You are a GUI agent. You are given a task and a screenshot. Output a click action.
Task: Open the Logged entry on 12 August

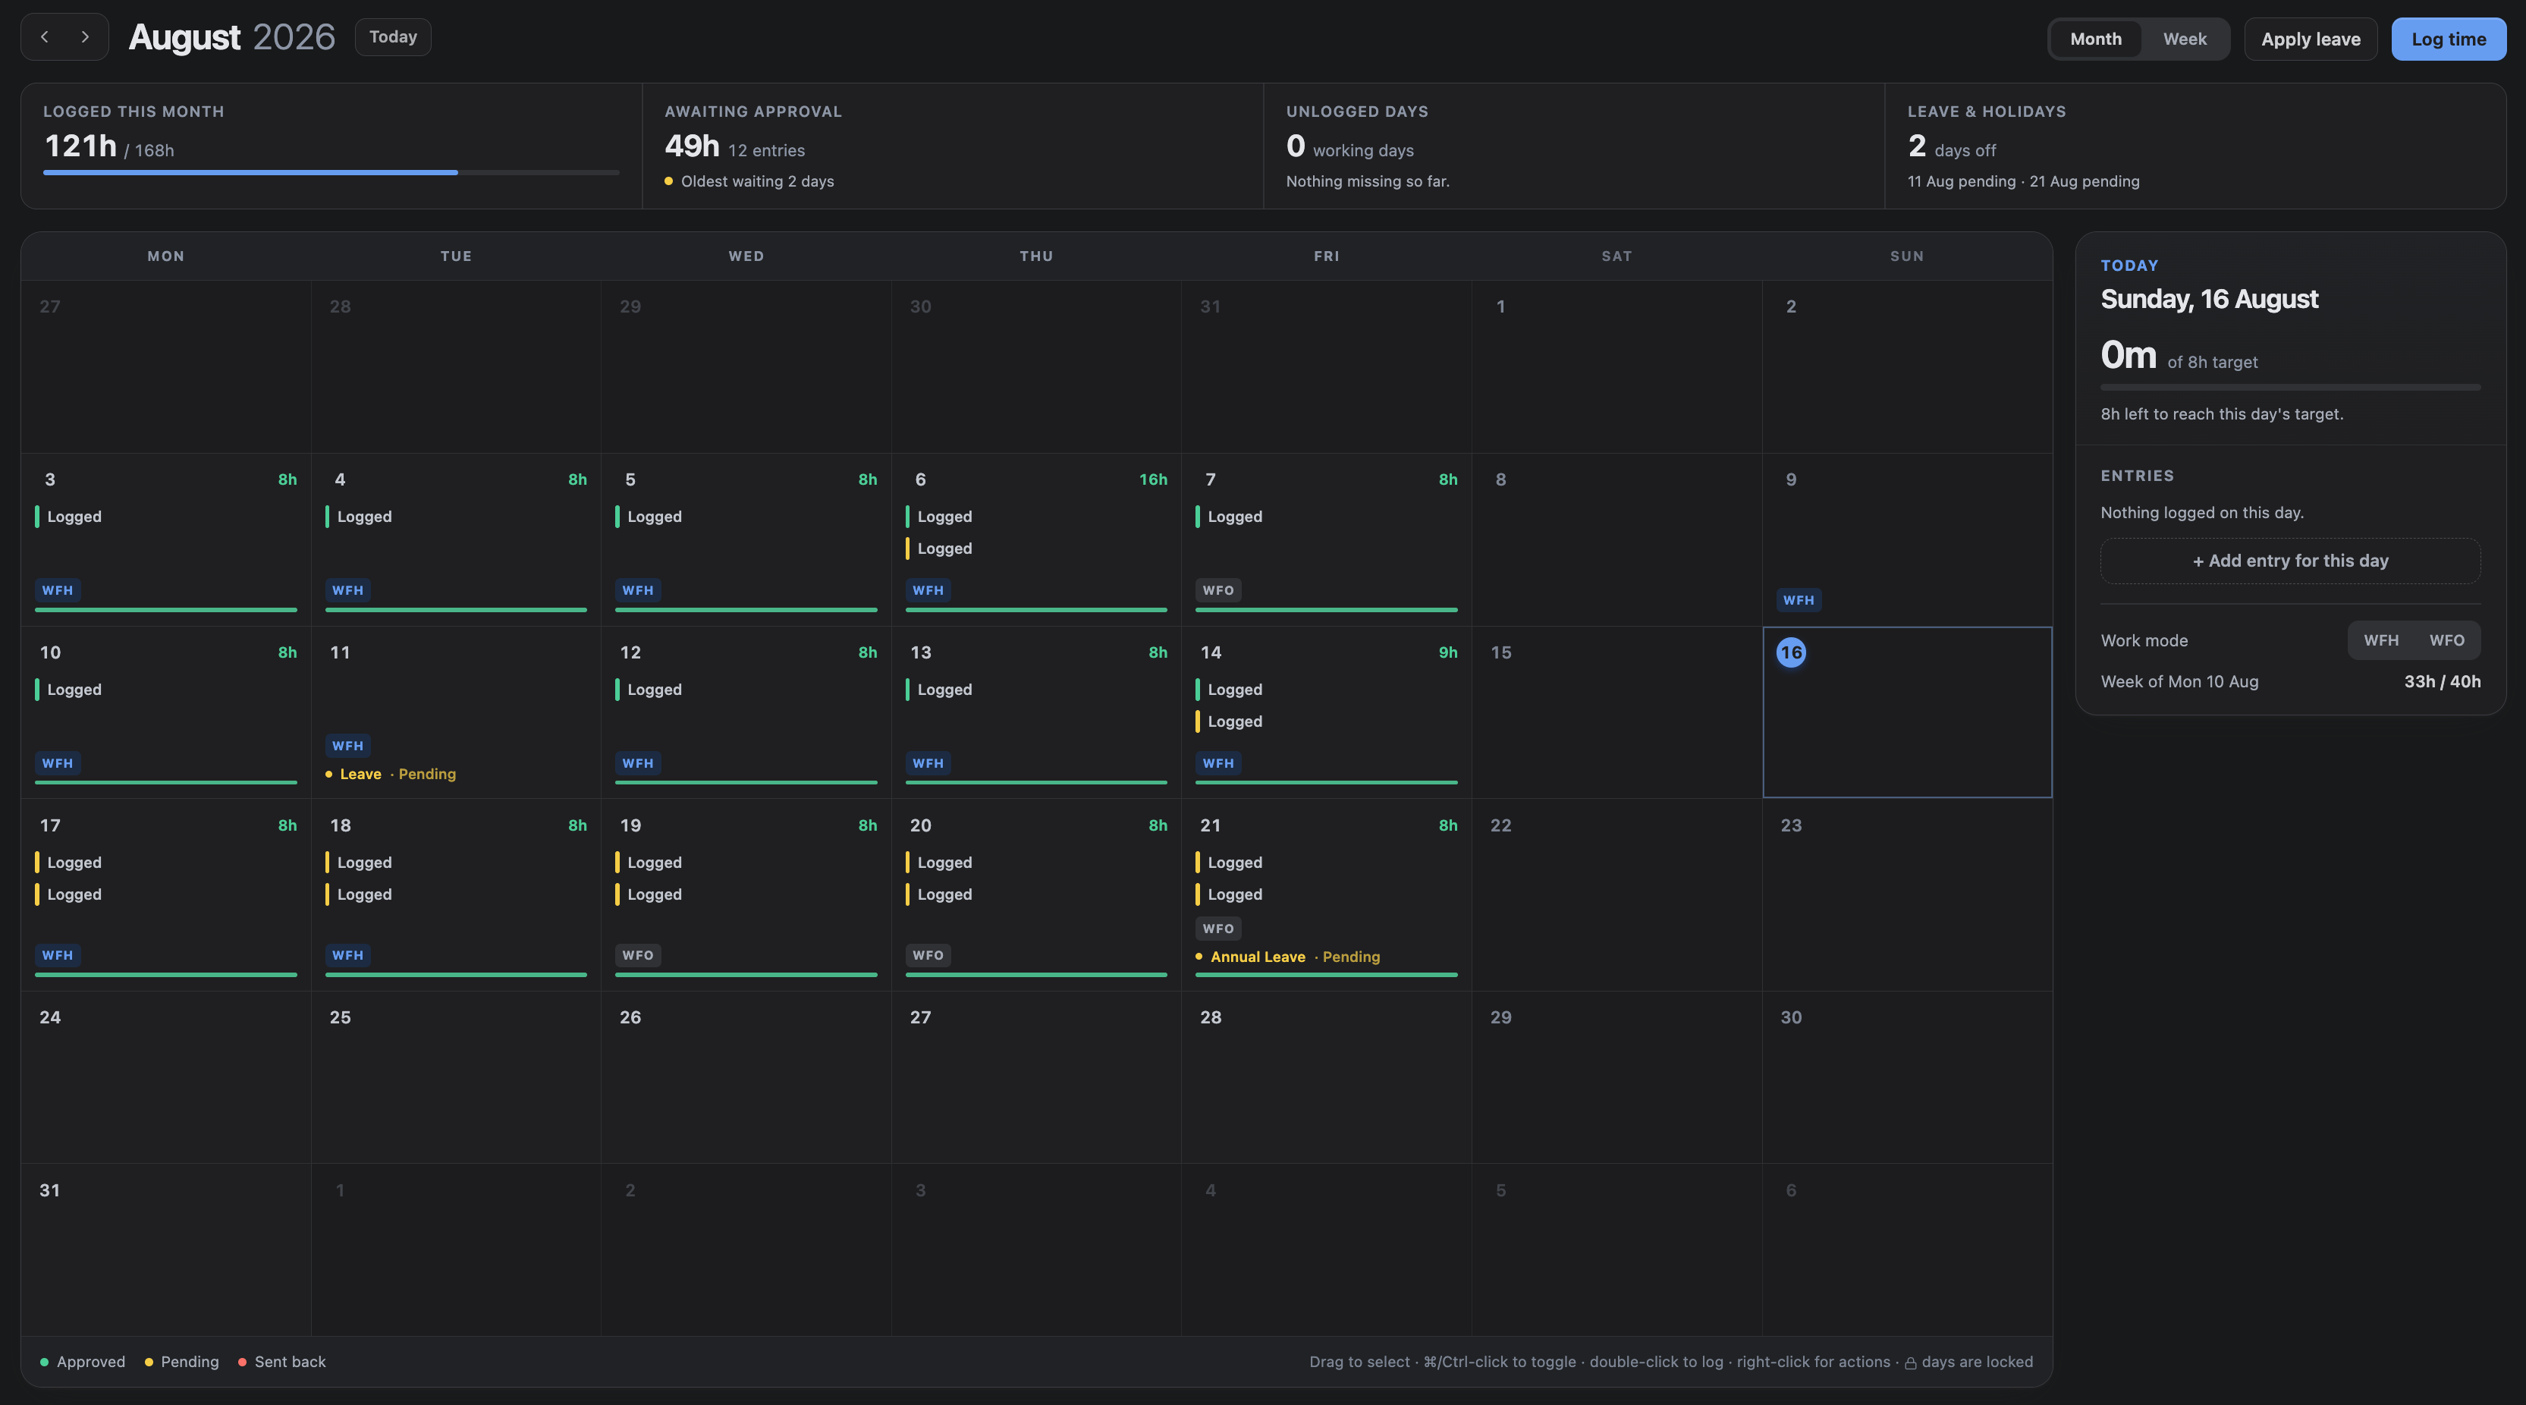click(746, 690)
